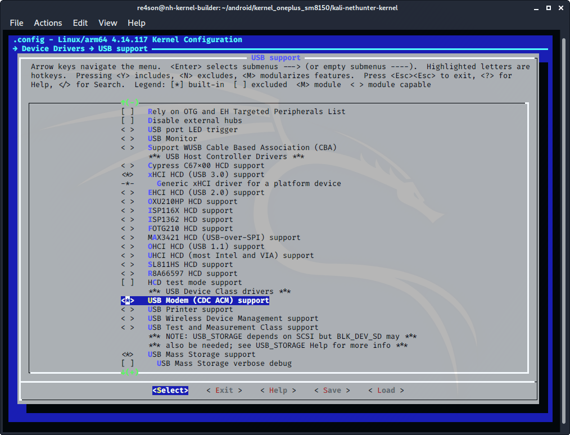Viewport: 570px width, 435px height.
Task: Enable USB Mass Storage verbose debug
Action: click(x=128, y=363)
